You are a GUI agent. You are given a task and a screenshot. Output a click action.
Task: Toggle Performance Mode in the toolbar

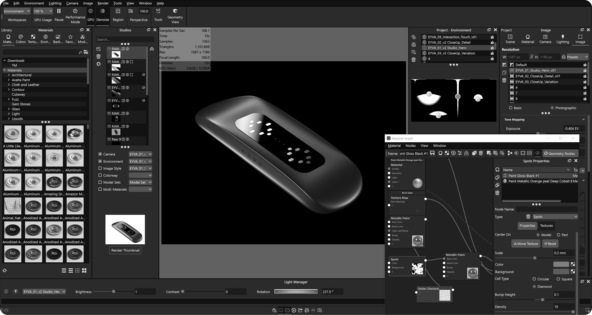(75, 16)
